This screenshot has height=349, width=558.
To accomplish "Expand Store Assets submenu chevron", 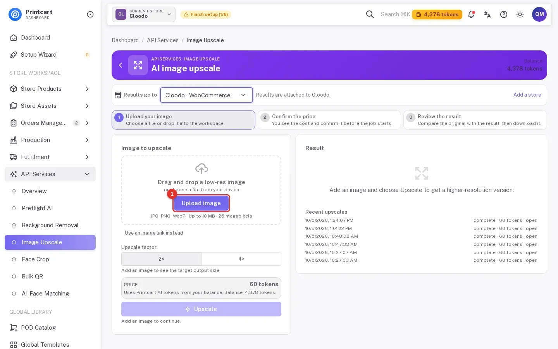I will click(87, 106).
